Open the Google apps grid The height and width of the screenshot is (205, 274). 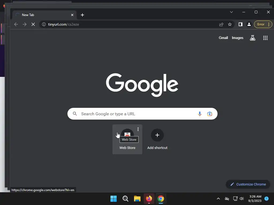pos(265,38)
